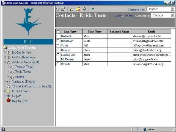
Task: Click the blue Eridu banner
Action: point(28,42)
